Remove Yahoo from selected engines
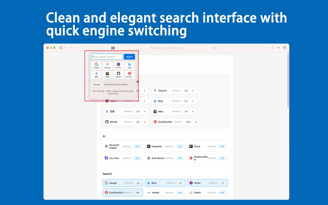Image resolution: width=328 pixels, height=205 pixels. (x=144, y=101)
